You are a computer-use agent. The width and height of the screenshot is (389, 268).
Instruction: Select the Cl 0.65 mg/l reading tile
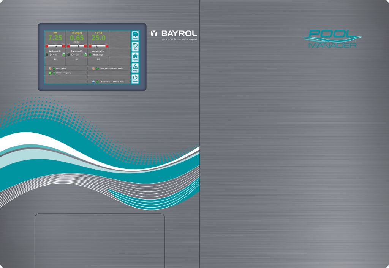click(77, 39)
